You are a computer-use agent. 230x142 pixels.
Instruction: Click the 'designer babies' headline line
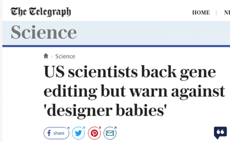click(105, 110)
